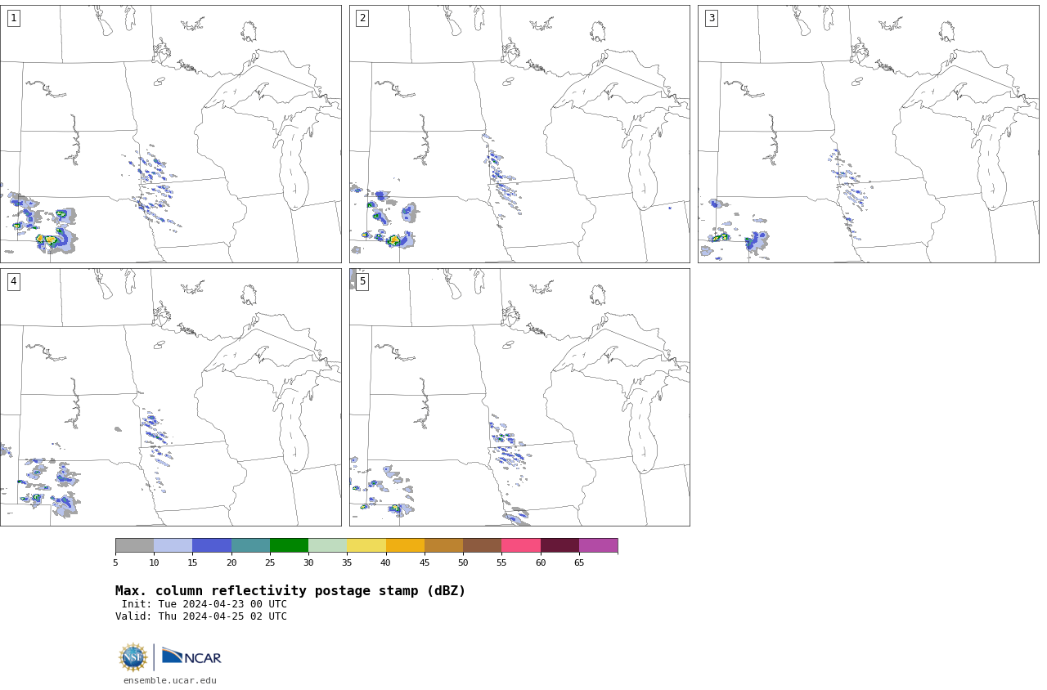Open ensemble member 3 reflectivity map
Viewport: 1047px width, 690px height.
(868, 134)
